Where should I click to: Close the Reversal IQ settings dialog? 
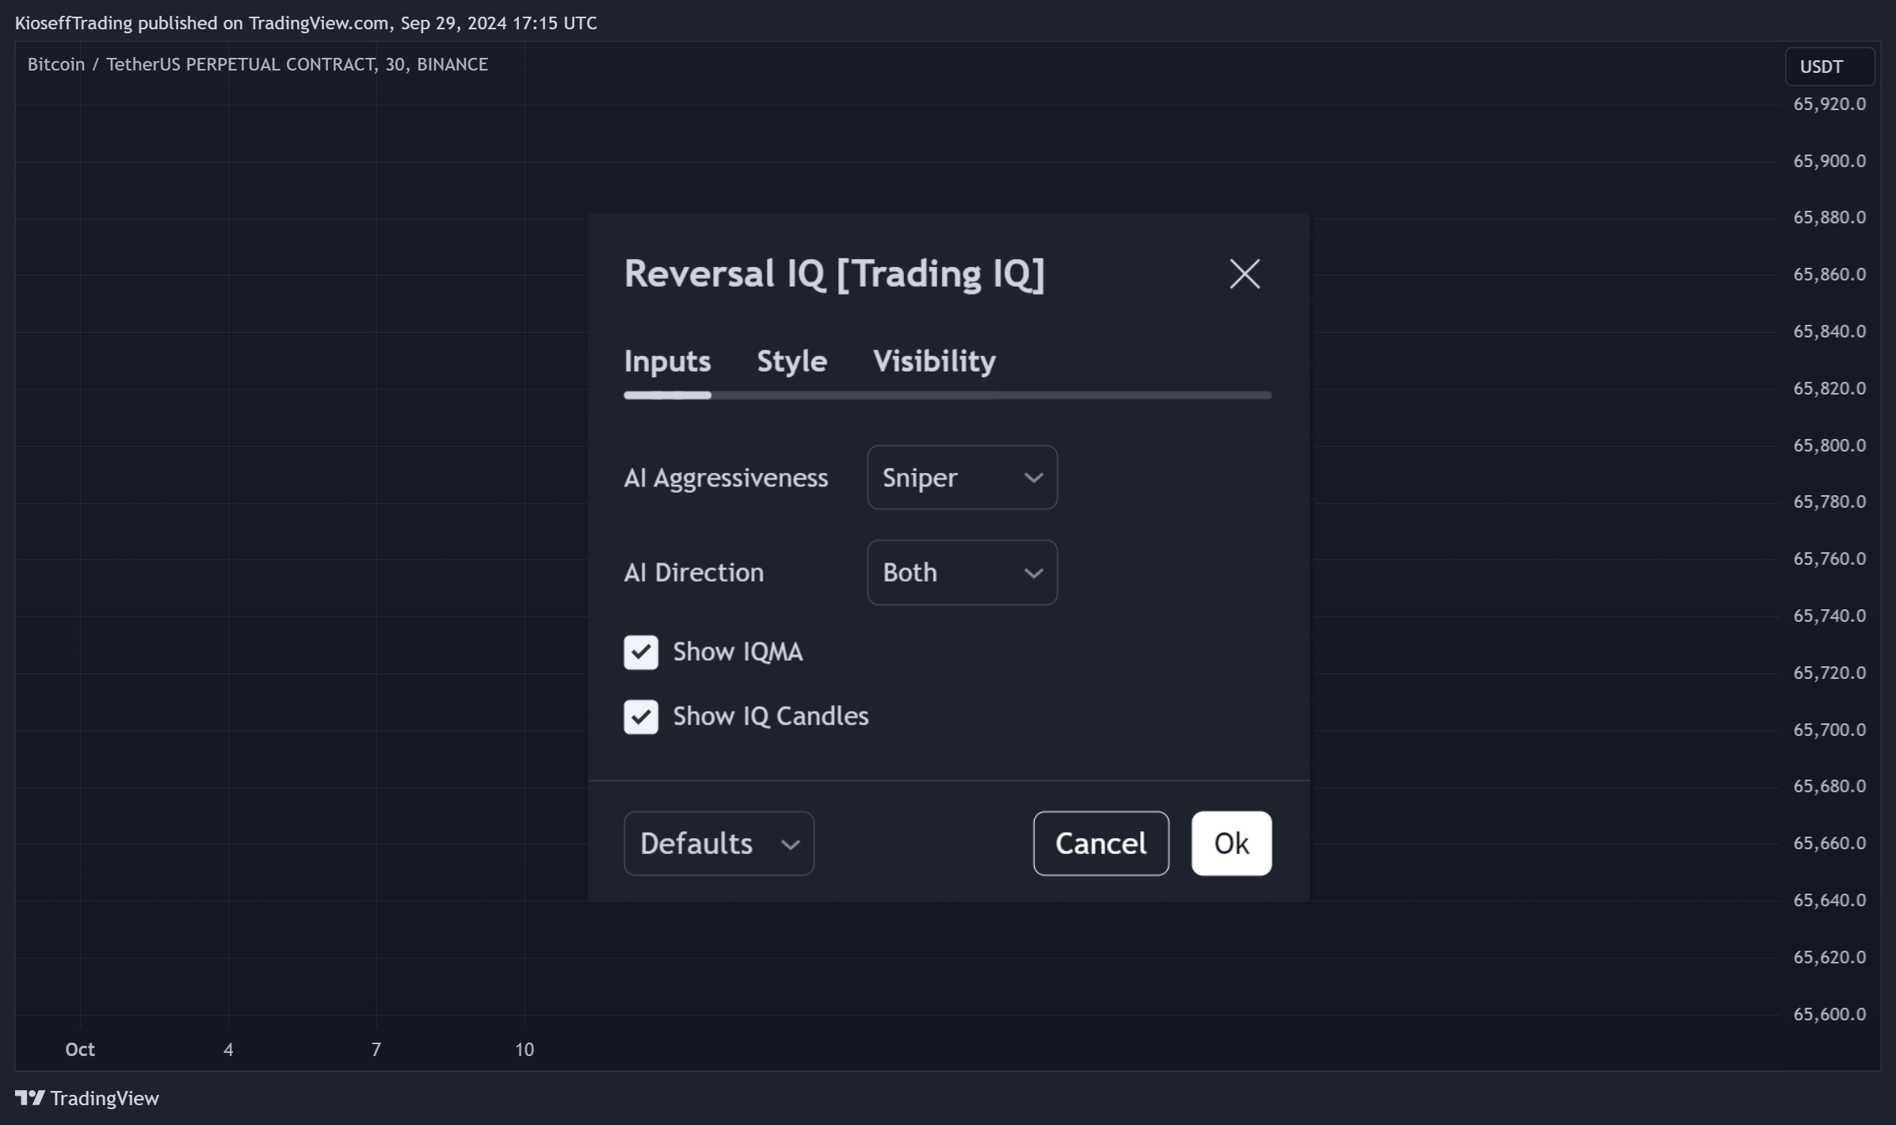1244,274
